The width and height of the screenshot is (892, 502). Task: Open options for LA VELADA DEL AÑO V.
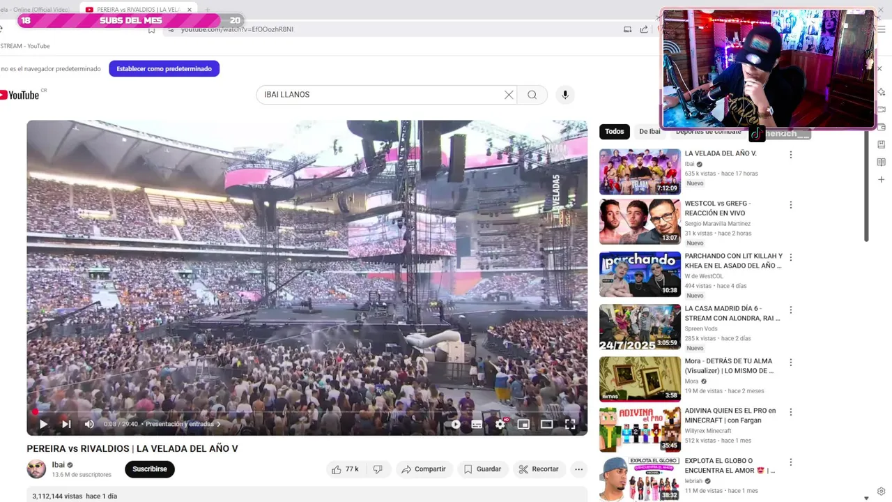[790, 155]
